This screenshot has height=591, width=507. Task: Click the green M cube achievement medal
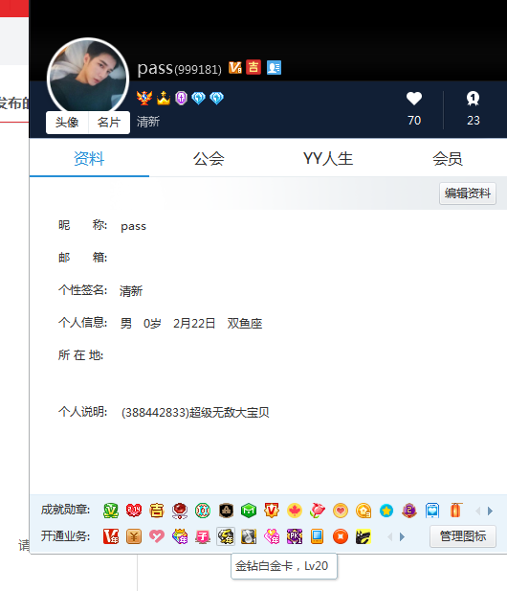249,511
